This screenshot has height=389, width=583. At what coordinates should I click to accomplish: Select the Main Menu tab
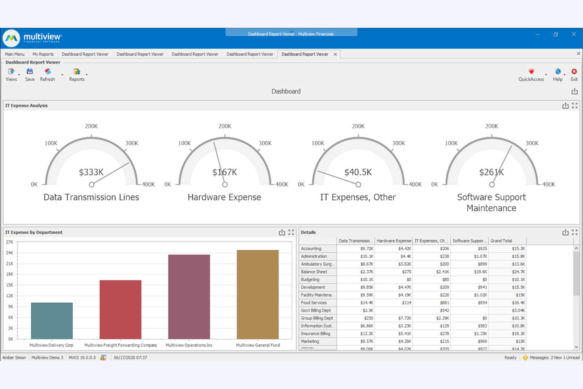coord(14,54)
